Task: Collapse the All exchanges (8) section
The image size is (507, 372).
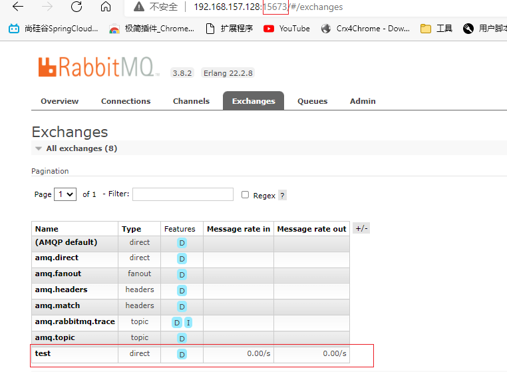Action: pyautogui.click(x=81, y=148)
